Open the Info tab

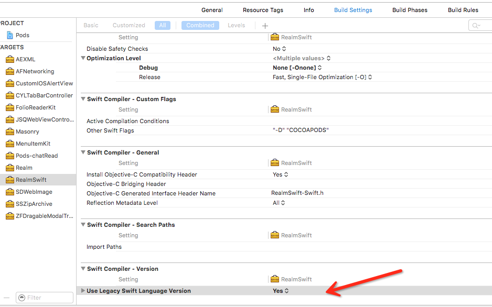coord(309,10)
